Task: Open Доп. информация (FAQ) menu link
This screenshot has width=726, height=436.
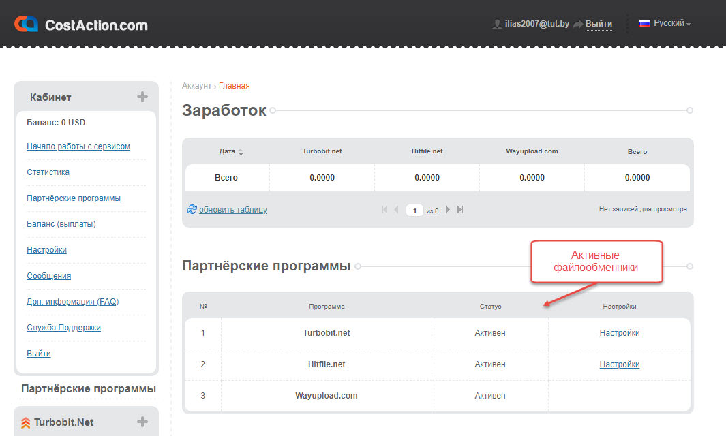Action: click(x=73, y=302)
